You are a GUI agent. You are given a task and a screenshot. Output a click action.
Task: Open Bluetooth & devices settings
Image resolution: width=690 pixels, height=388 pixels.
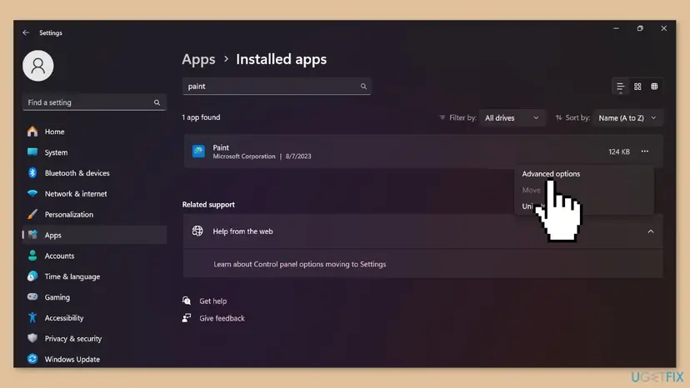(94, 173)
